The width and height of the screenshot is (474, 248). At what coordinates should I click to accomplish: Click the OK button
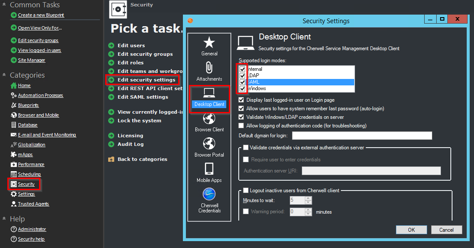click(411, 230)
